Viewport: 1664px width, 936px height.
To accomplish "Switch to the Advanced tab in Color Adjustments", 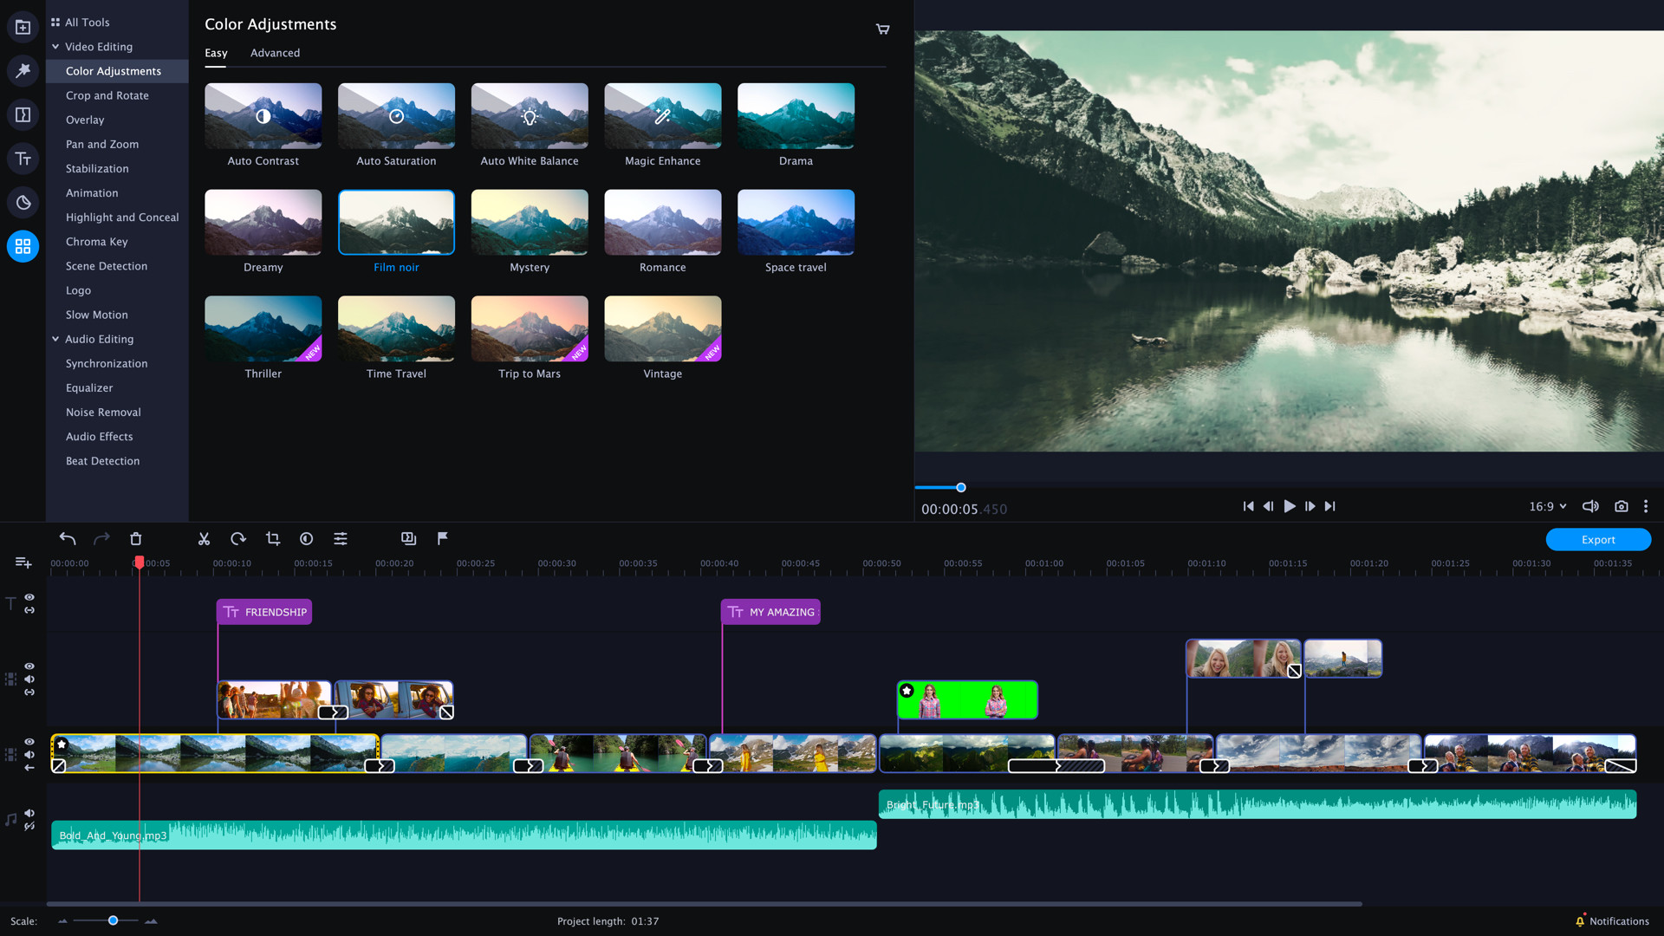I will click(x=275, y=53).
